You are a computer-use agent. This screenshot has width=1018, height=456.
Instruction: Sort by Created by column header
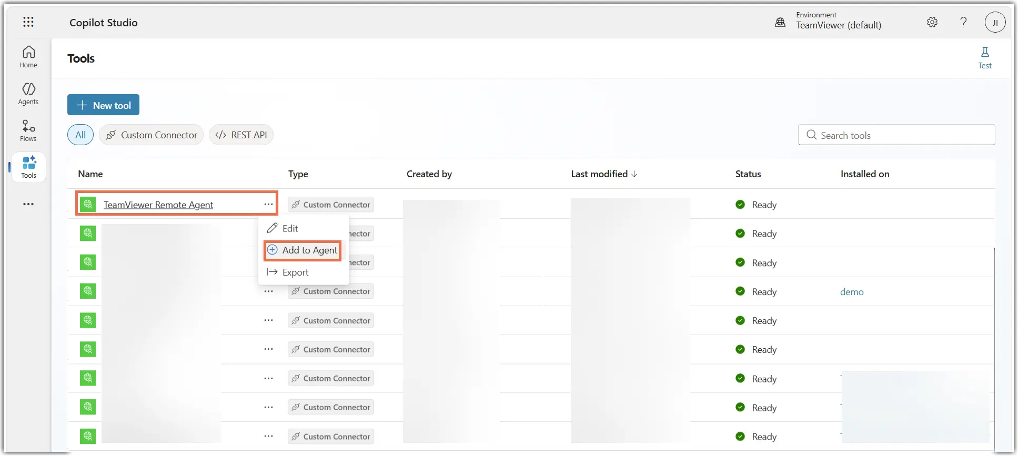429,174
